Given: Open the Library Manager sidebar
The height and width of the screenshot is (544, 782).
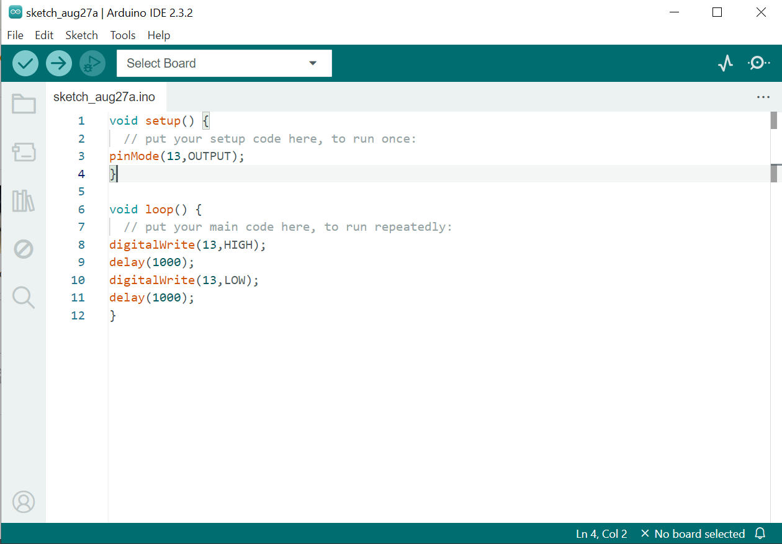Looking at the screenshot, I should 24,201.
